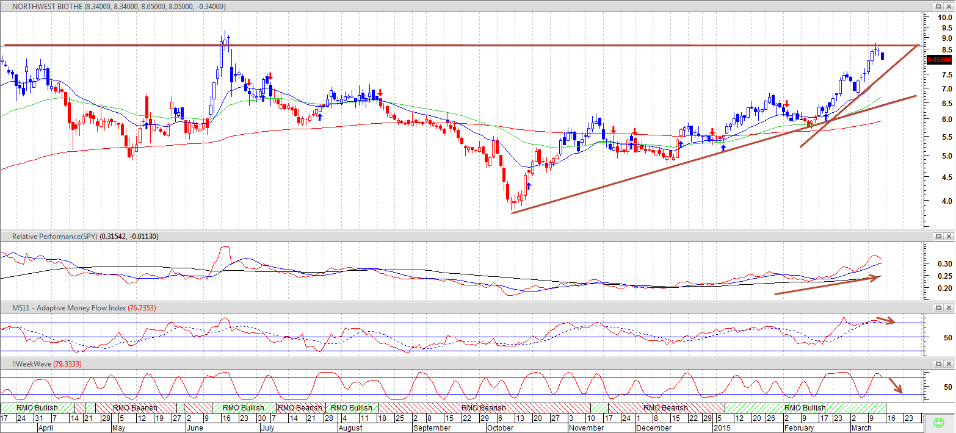The image size is (956, 433).
Task: Click the 2015 year axis label
Action: pos(722,428)
